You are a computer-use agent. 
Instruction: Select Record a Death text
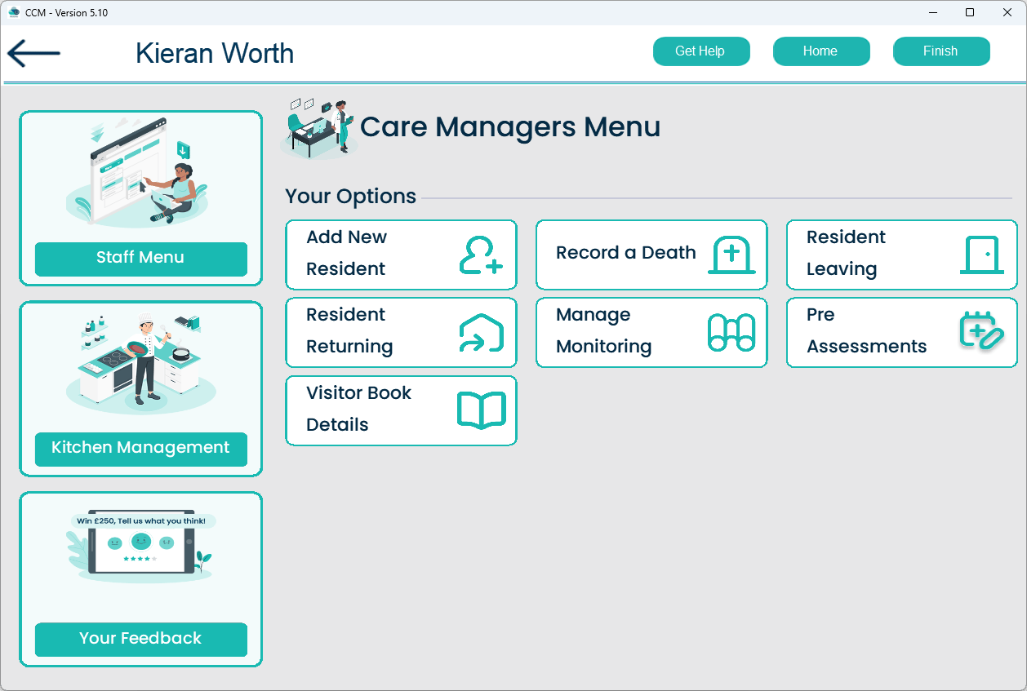[x=625, y=253]
